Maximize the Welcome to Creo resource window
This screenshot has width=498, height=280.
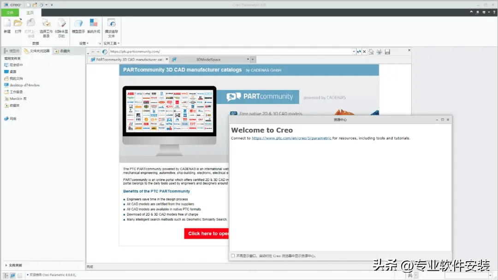pyautogui.click(x=442, y=120)
